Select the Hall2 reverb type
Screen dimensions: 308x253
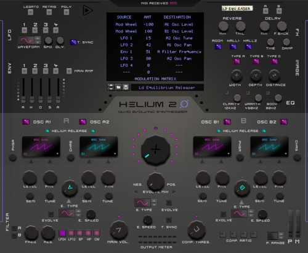(248, 47)
